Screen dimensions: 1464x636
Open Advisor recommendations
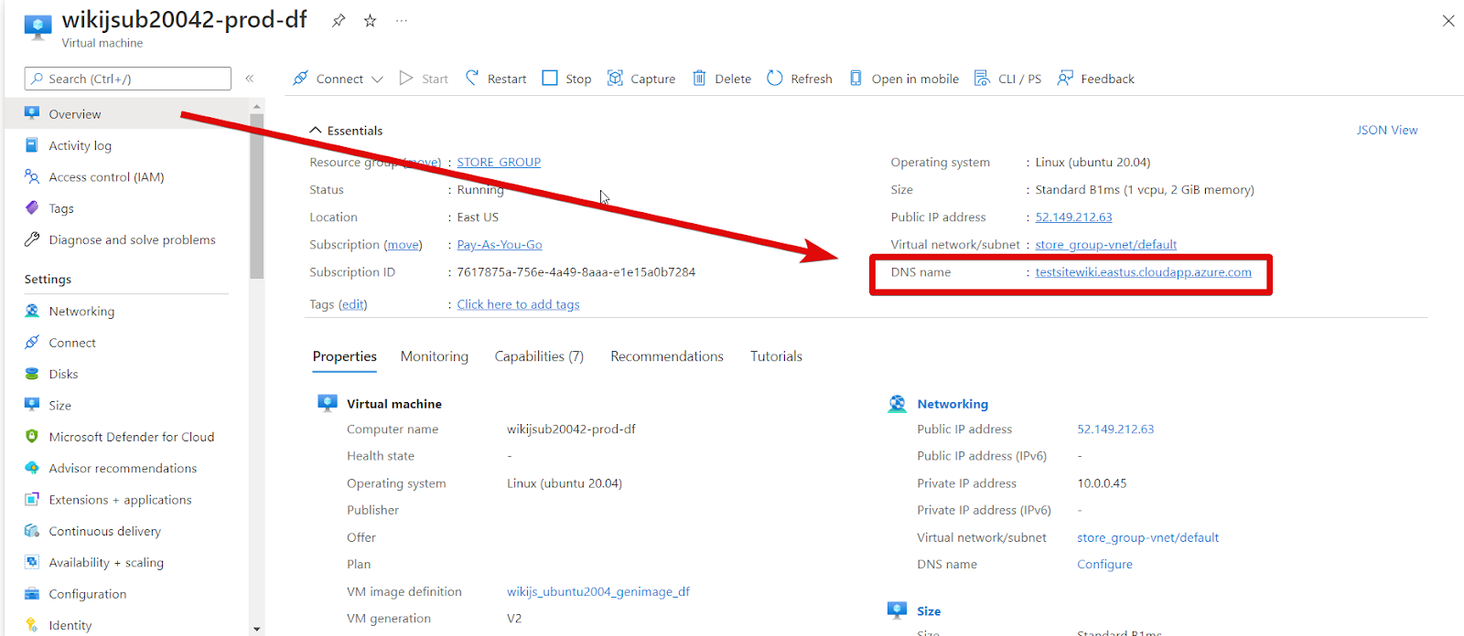coord(123,468)
